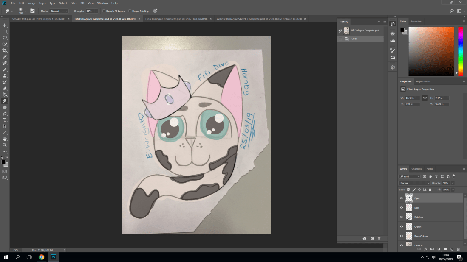Hide the Patches layer
467x262 pixels.
[x=402, y=217]
